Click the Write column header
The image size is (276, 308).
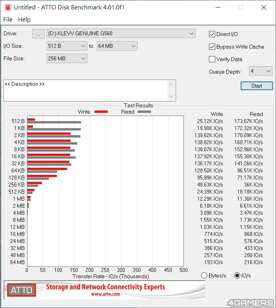point(217,114)
